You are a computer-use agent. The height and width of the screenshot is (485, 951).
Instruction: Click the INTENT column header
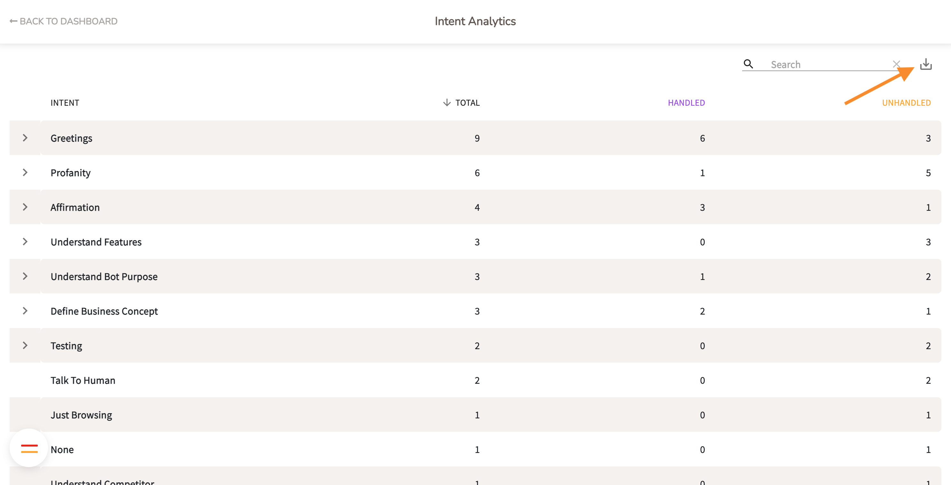coord(65,102)
